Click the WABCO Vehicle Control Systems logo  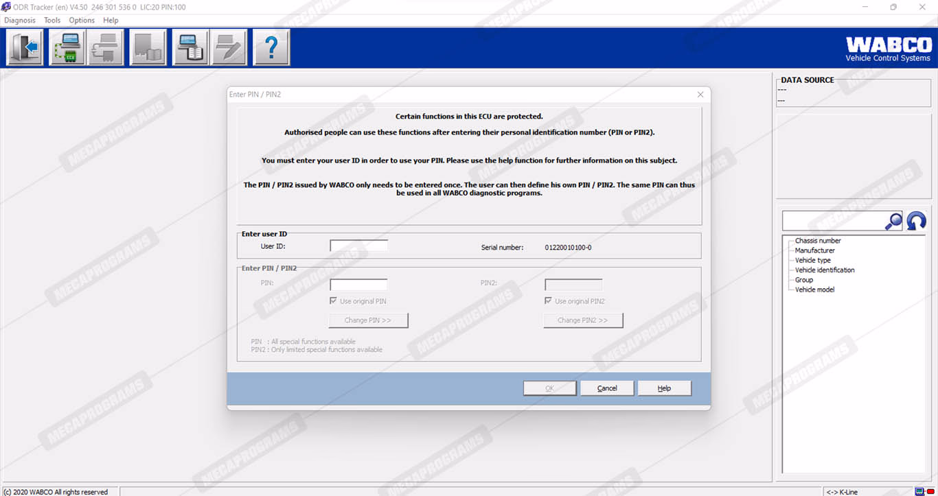888,49
